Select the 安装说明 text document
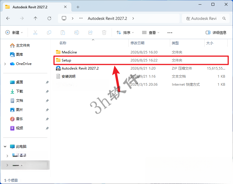 [x=141, y=76]
